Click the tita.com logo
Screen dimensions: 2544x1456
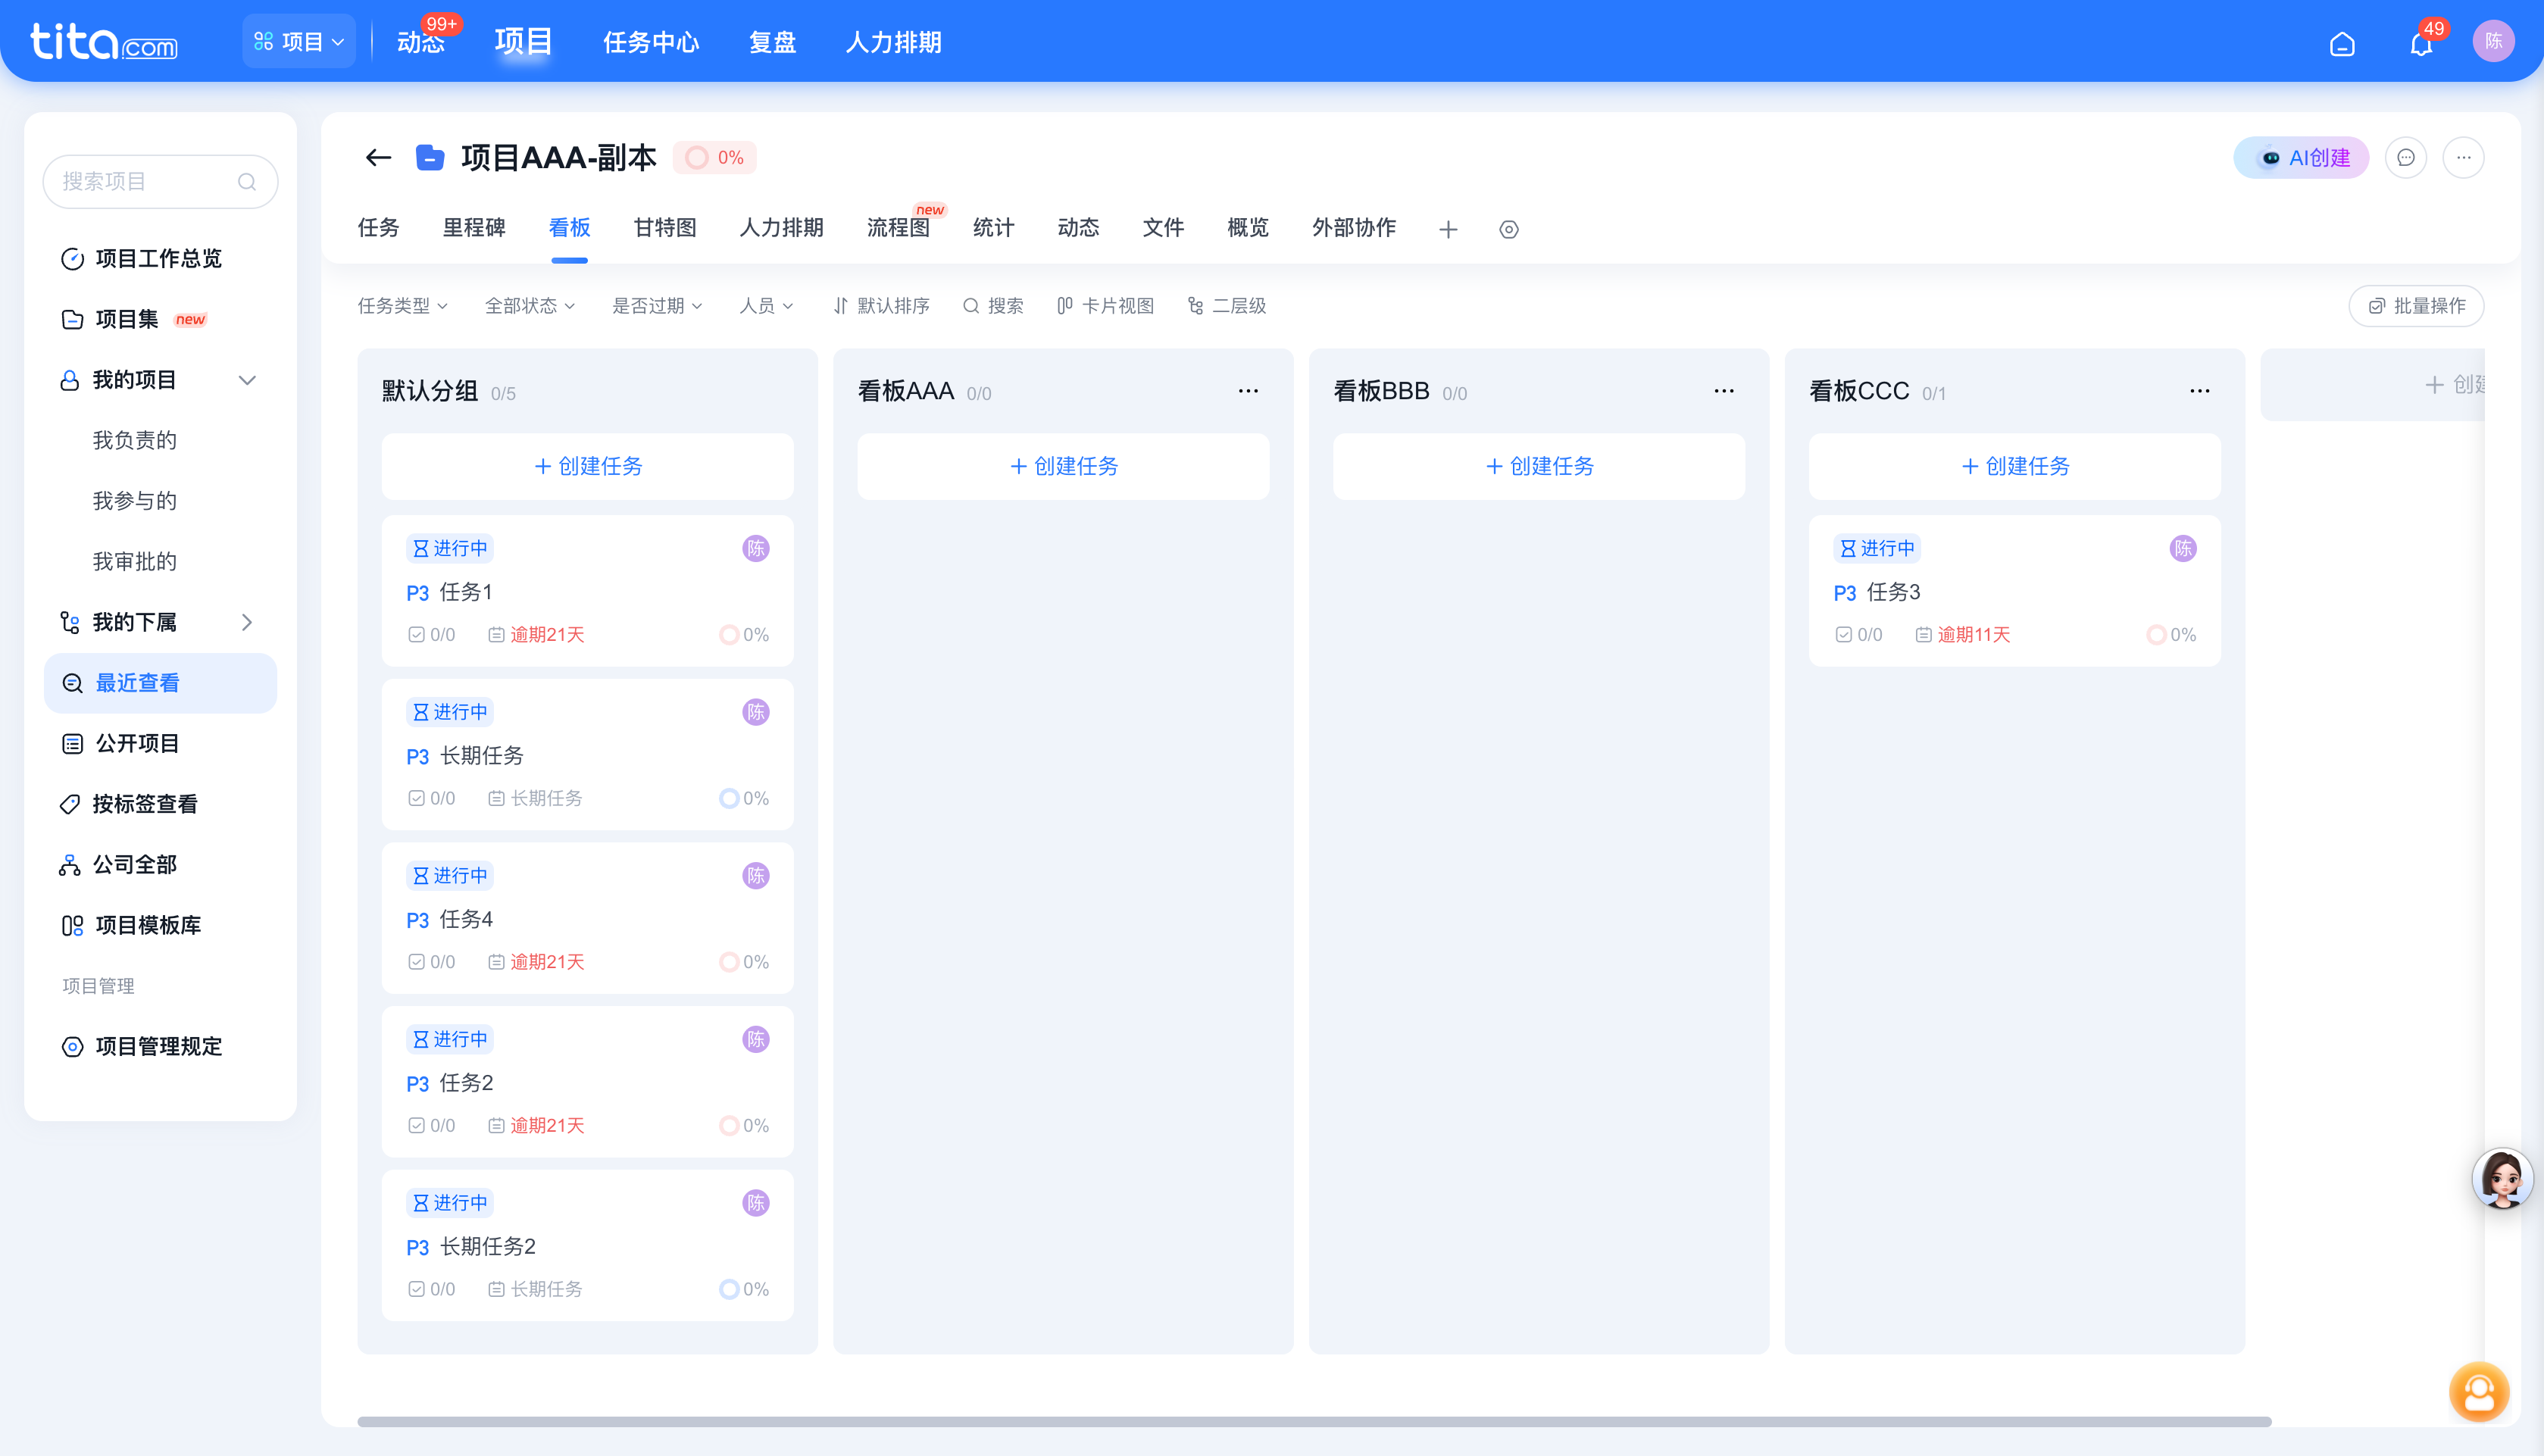coord(104,42)
